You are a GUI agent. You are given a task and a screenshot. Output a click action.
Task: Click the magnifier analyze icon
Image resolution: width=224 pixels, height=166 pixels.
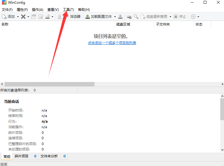click(136, 17)
